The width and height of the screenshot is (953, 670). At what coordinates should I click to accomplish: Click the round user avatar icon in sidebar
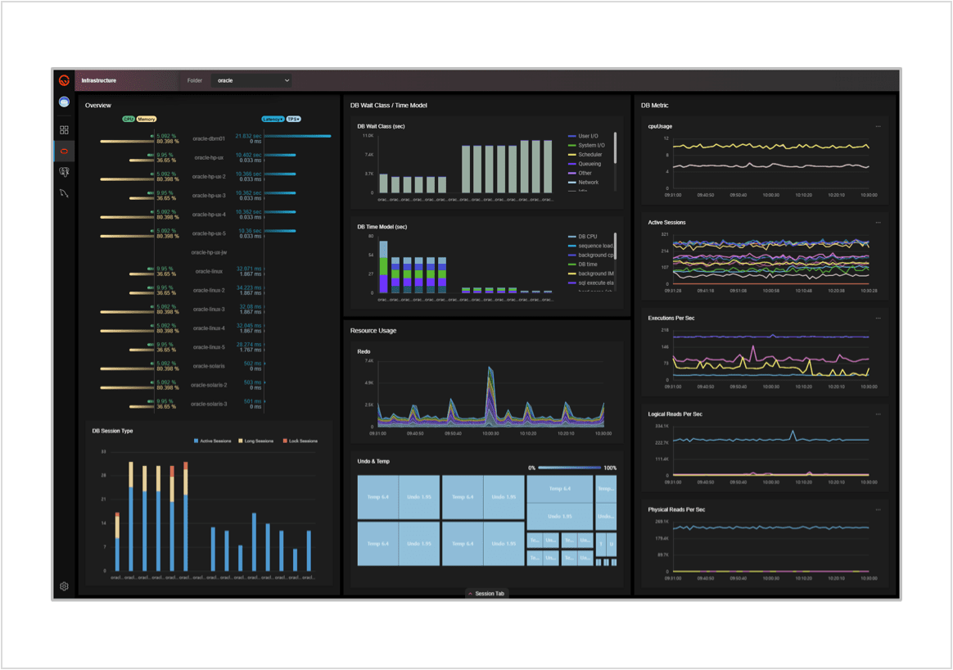point(64,102)
